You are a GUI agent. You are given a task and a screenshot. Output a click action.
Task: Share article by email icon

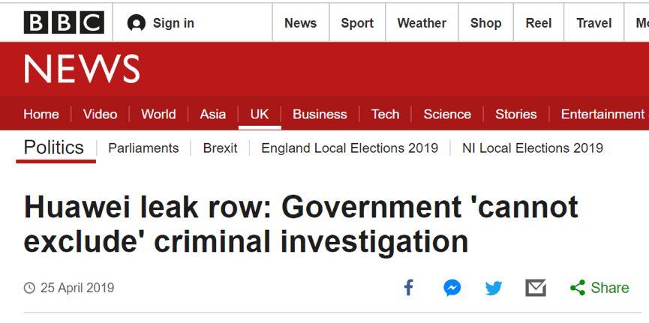pyautogui.click(x=536, y=288)
